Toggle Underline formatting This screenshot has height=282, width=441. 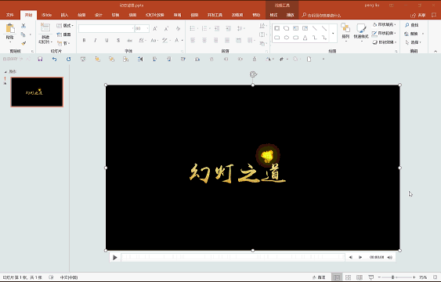click(x=107, y=40)
